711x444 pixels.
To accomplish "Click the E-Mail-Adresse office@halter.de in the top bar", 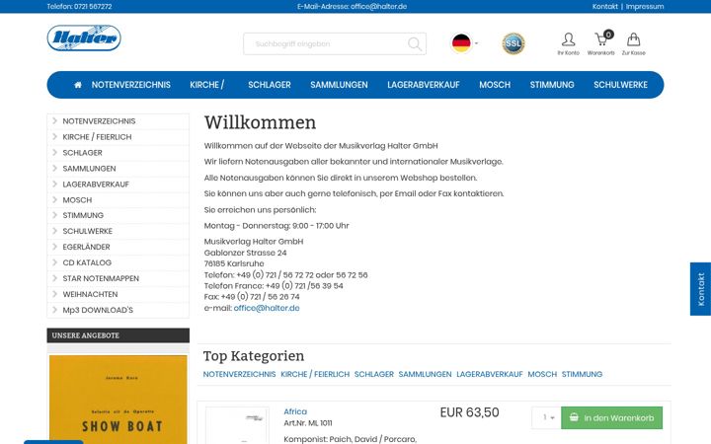I will click(x=352, y=6).
